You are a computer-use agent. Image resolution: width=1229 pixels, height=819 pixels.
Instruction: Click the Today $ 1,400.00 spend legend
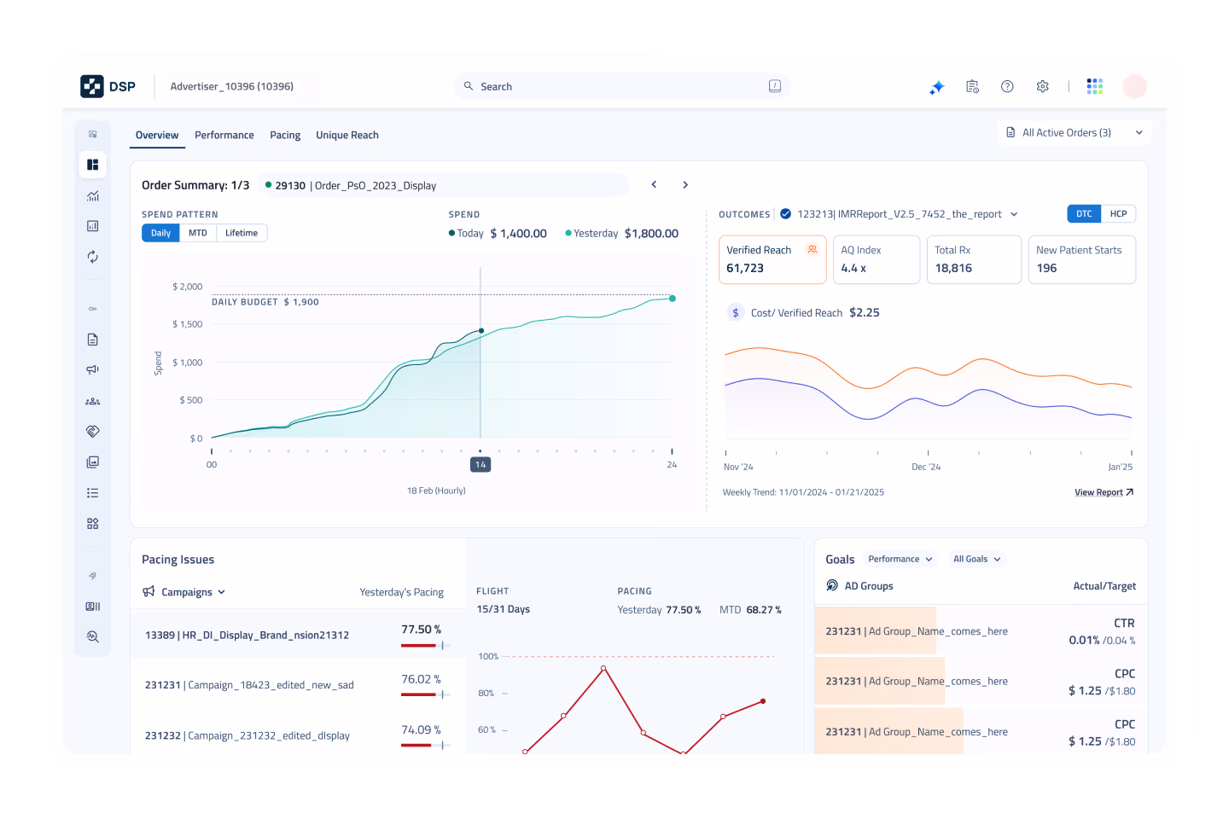point(498,234)
